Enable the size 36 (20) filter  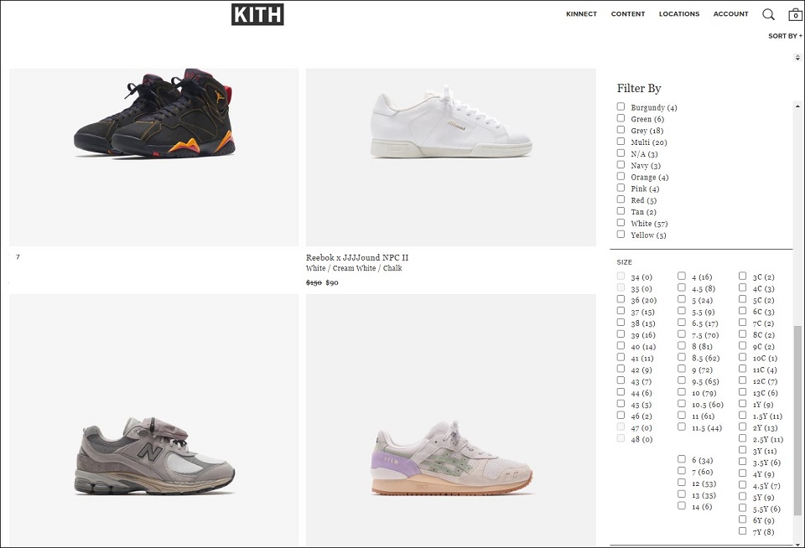(621, 299)
